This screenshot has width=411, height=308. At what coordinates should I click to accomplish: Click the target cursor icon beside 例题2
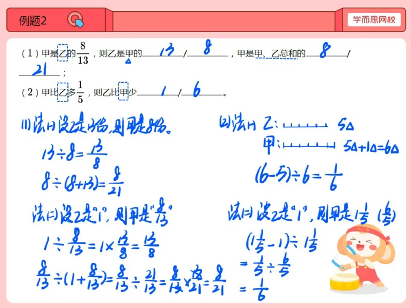pyautogui.click(x=76, y=20)
